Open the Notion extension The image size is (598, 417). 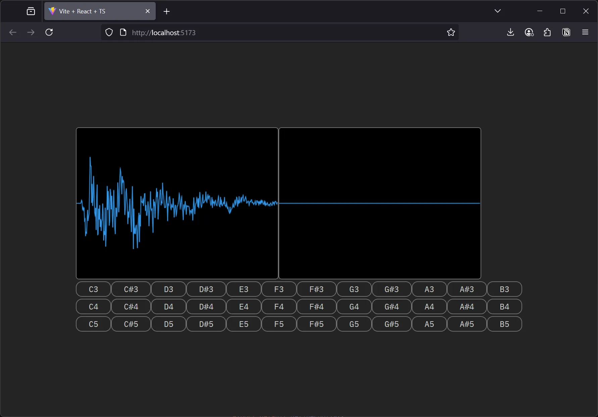point(566,32)
